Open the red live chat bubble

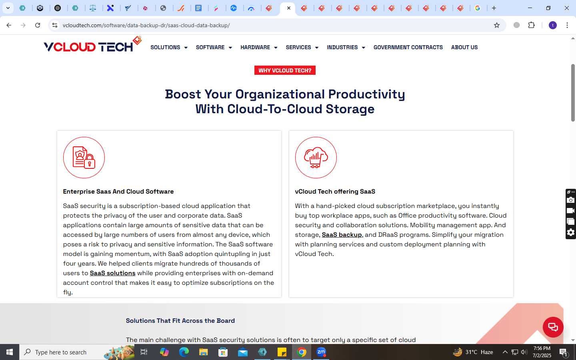point(553,327)
